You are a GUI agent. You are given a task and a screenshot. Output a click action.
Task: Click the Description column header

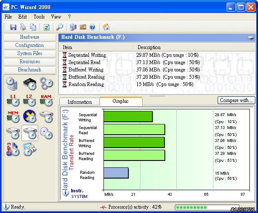pyautogui.click(x=194, y=47)
